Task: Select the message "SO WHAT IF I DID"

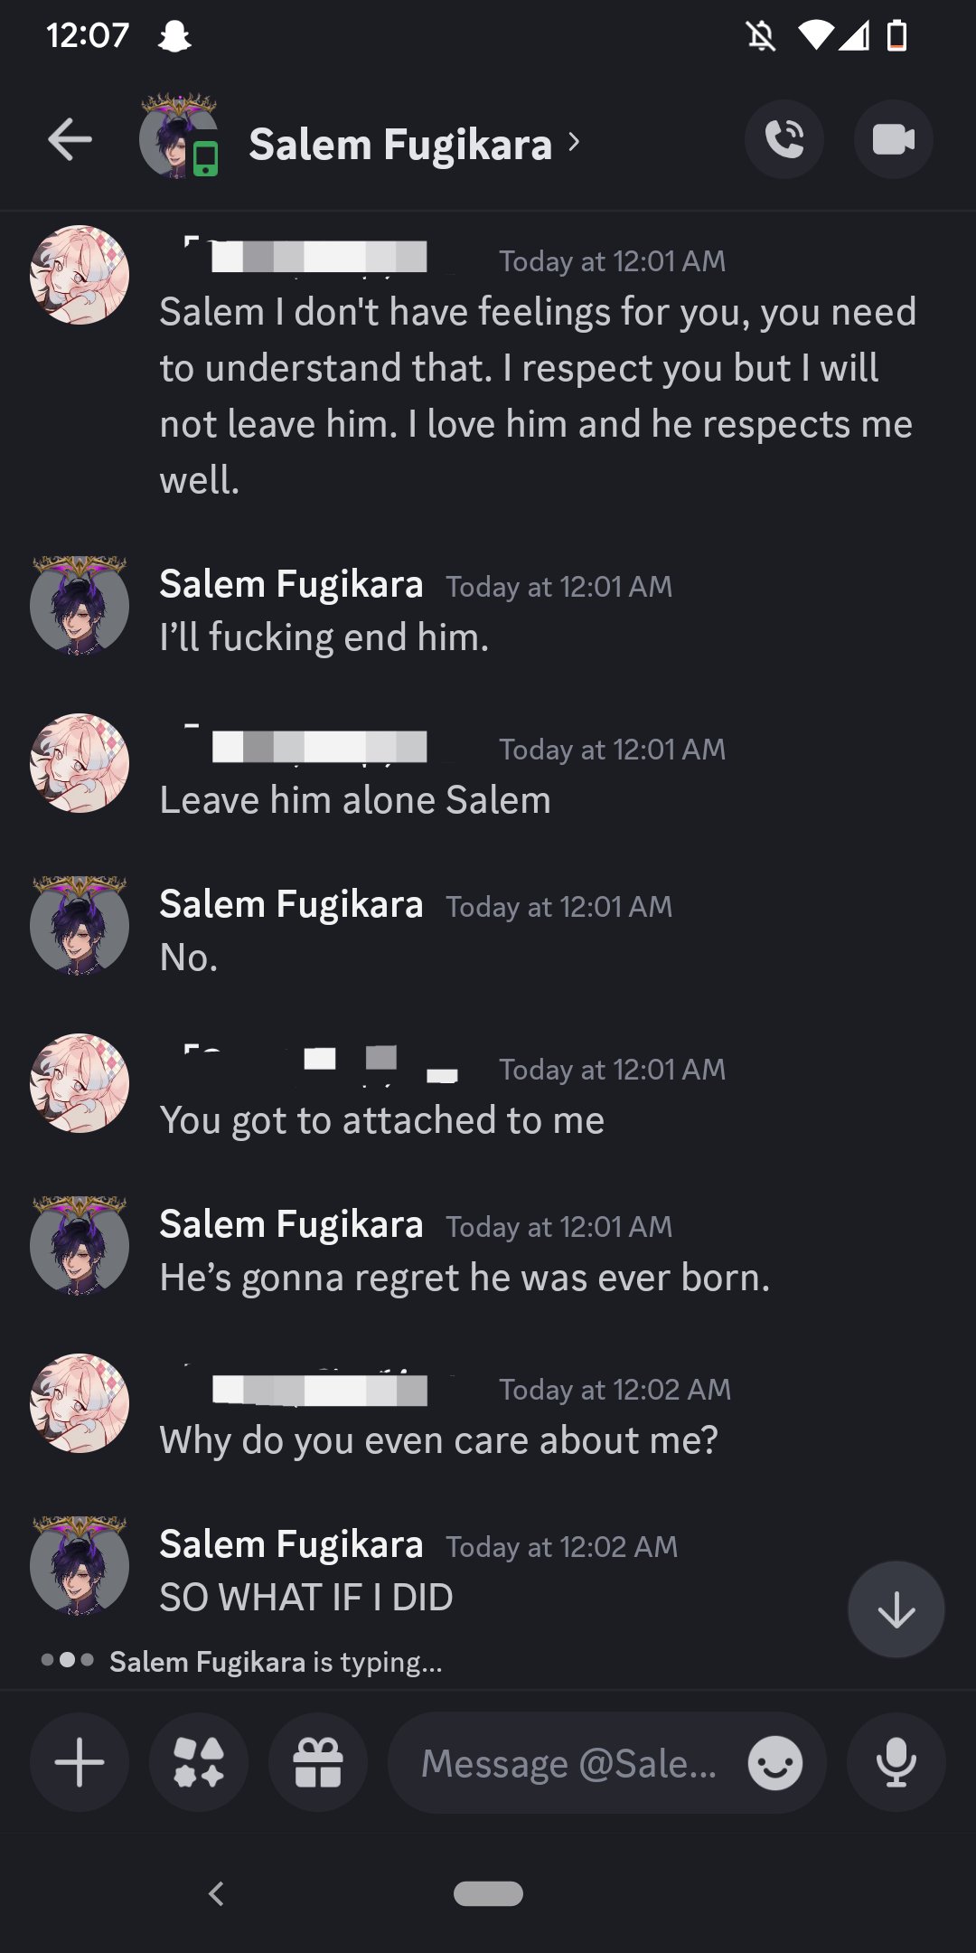Action: click(306, 1598)
